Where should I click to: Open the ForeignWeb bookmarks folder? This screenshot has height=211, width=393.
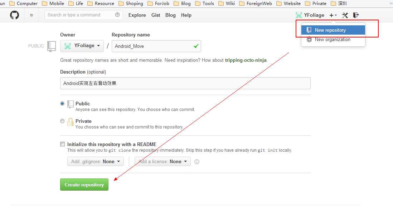[x=256, y=4]
